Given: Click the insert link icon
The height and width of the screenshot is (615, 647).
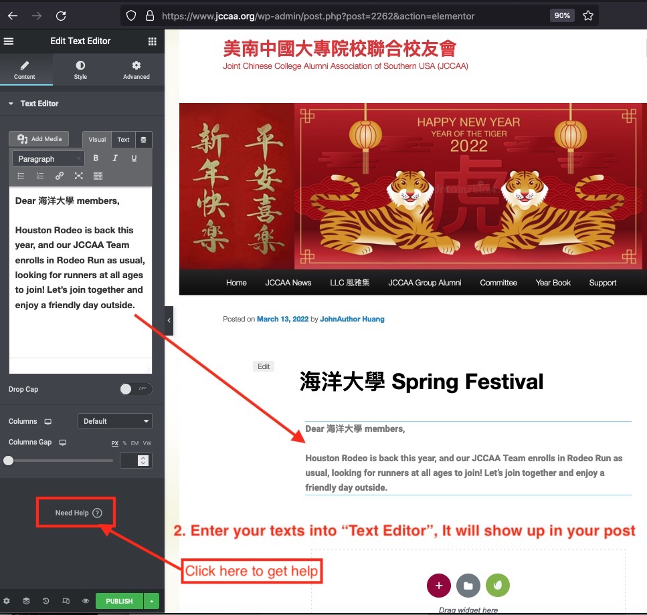Looking at the screenshot, I should tap(60, 176).
